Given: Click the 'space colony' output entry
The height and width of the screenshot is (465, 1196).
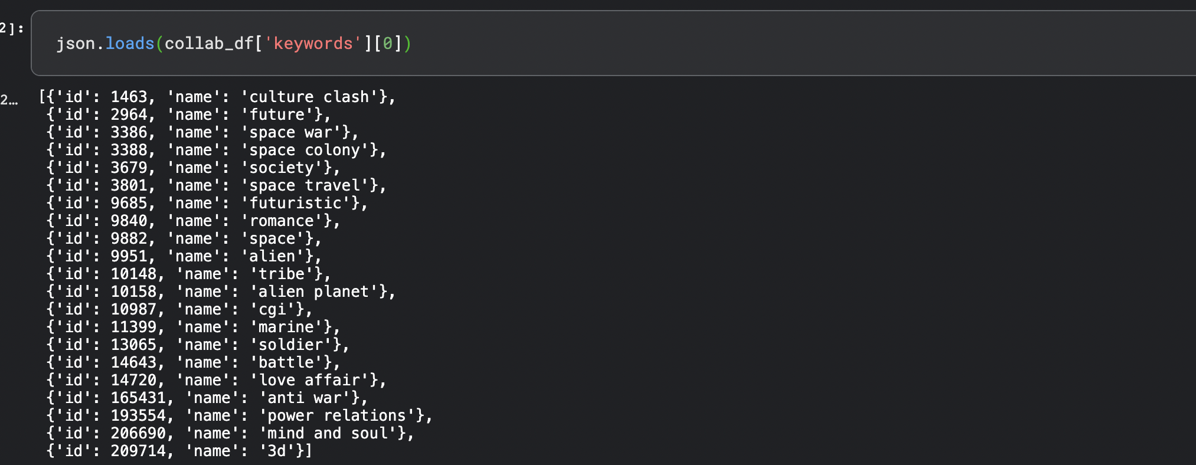Looking at the screenshot, I should (217, 150).
